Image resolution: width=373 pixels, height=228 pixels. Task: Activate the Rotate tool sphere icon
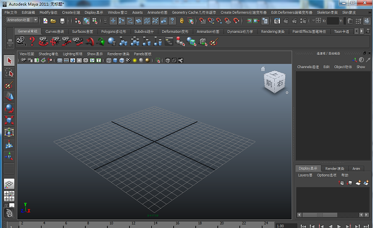tap(9, 108)
